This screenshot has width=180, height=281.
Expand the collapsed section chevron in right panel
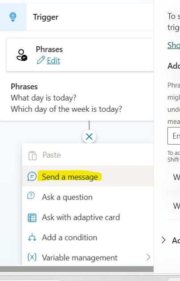click(163, 240)
